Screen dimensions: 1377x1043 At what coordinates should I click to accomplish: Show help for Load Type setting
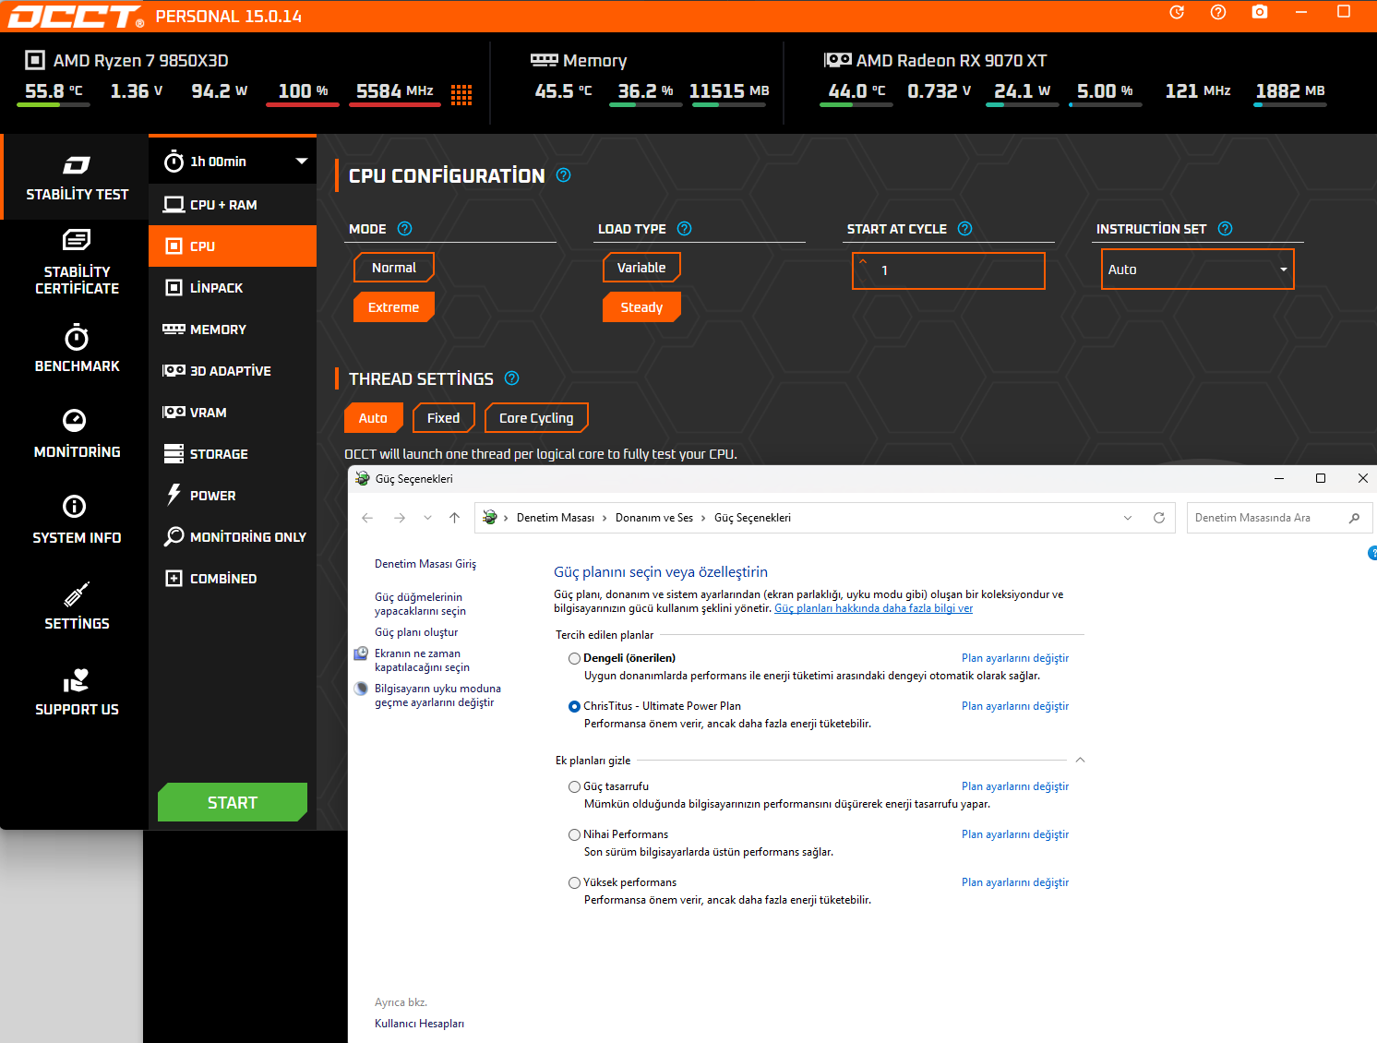(x=684, y=229)
